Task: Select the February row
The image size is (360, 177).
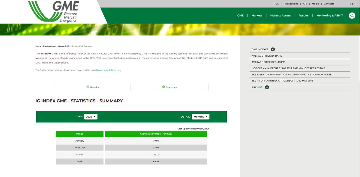Action: (131, 148)
